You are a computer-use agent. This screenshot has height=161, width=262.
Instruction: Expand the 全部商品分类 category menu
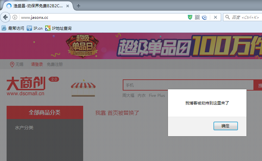45,112
